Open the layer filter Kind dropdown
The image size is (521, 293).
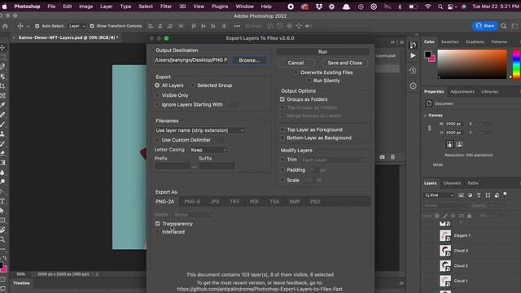439,195
